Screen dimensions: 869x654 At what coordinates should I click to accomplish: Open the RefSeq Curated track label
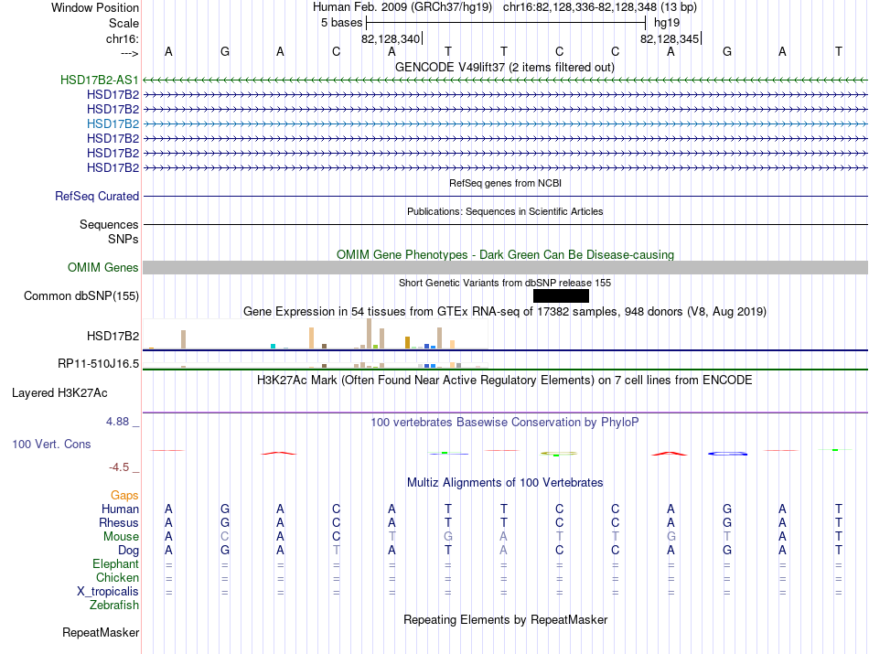click(97, 196)
